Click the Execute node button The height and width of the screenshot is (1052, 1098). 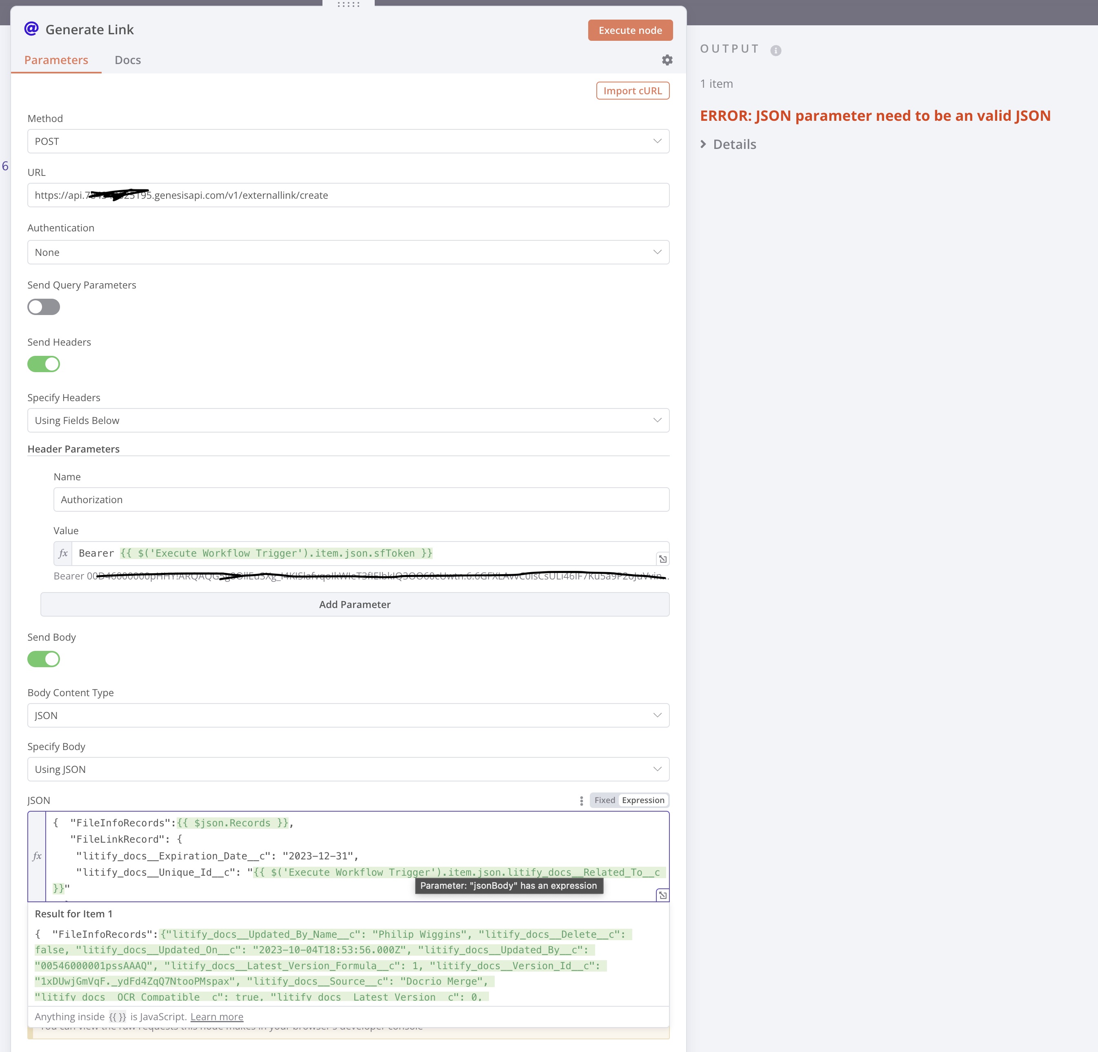pos(630,30)
